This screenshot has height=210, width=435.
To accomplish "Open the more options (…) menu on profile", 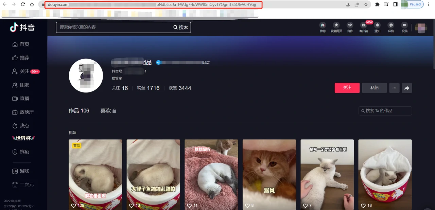I will [x=394, y=88].
